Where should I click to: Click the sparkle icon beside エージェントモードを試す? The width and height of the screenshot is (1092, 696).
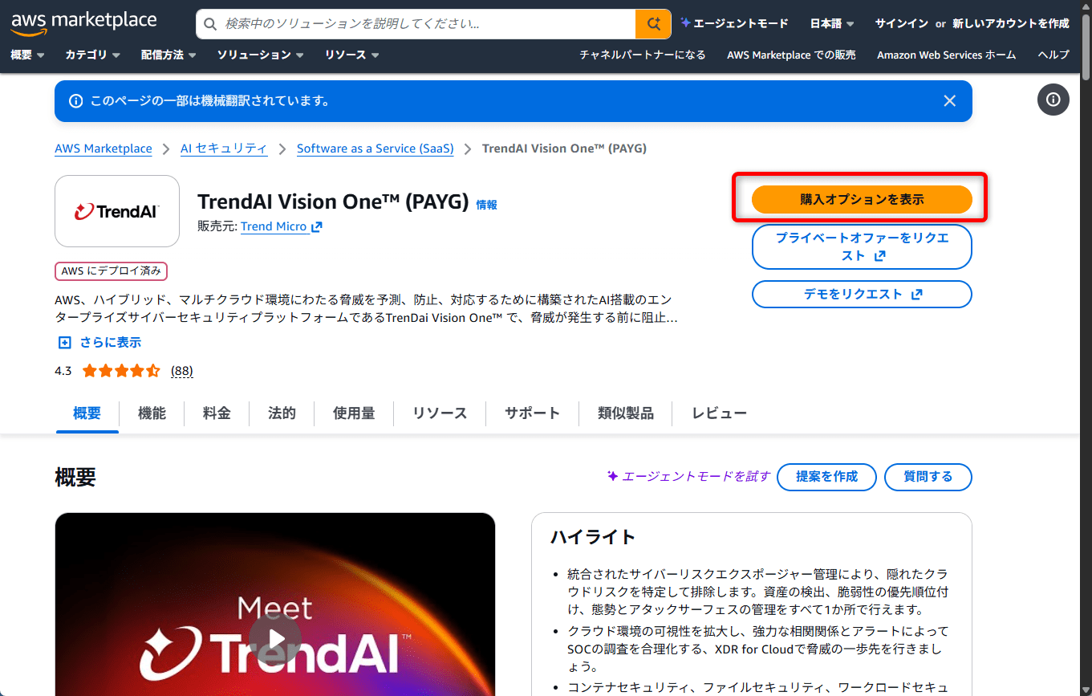(x=613, y=476)
